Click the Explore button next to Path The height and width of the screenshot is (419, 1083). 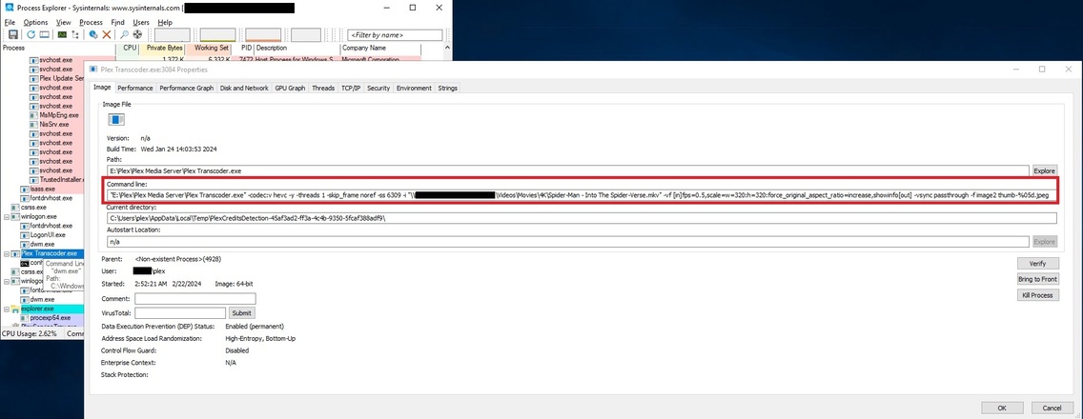(1044, 170)
